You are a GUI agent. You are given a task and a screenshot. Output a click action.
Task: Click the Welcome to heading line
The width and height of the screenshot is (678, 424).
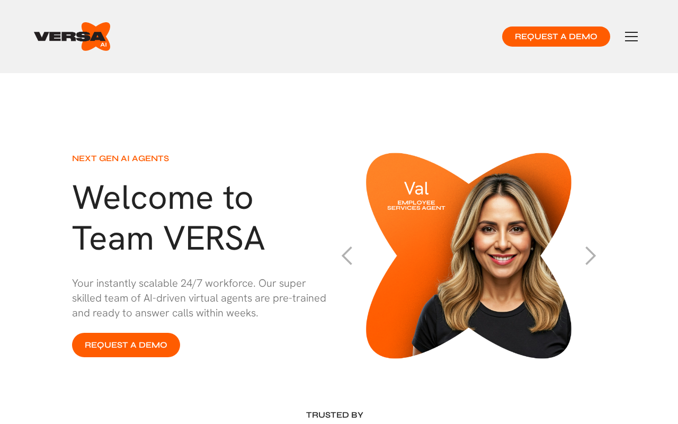pos(163,197)
